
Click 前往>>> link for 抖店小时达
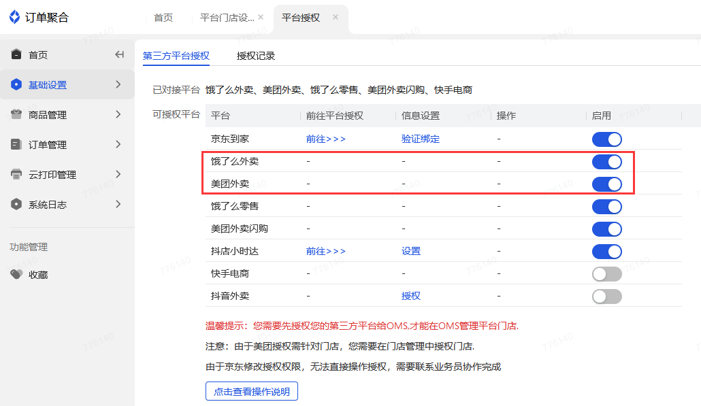tap(326, 251)
